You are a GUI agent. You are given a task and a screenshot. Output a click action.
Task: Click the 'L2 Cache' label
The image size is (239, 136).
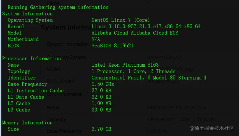(19, 104)
